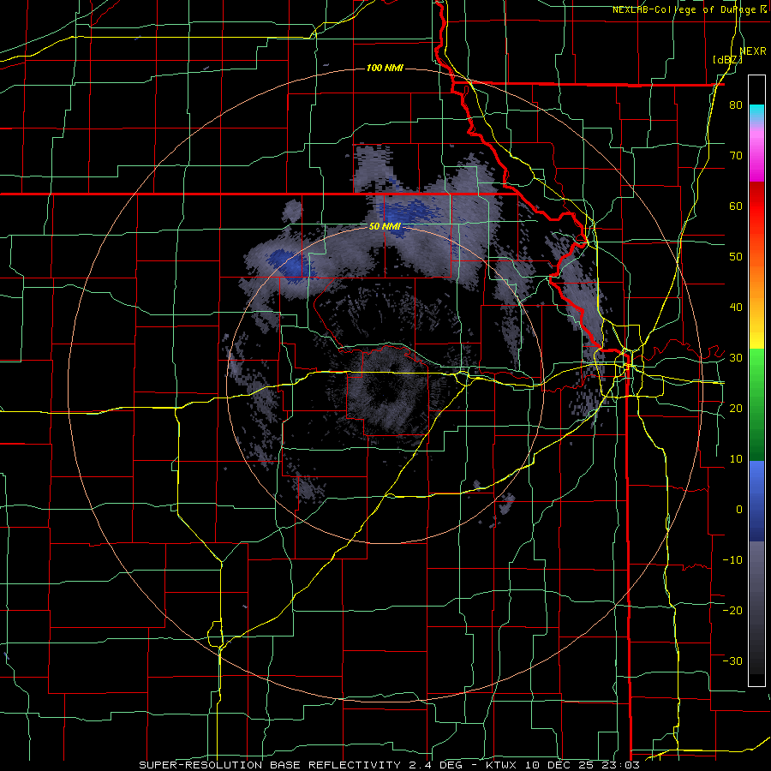Select the 30 value on dBZ scale
Image resolution: width=771 pixels, height=771 pixels.
pos(736,358)
